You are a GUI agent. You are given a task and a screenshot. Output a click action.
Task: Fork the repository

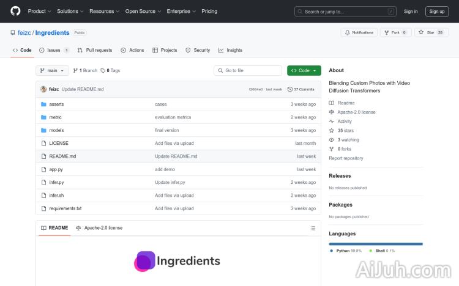(x=395, y=32)
